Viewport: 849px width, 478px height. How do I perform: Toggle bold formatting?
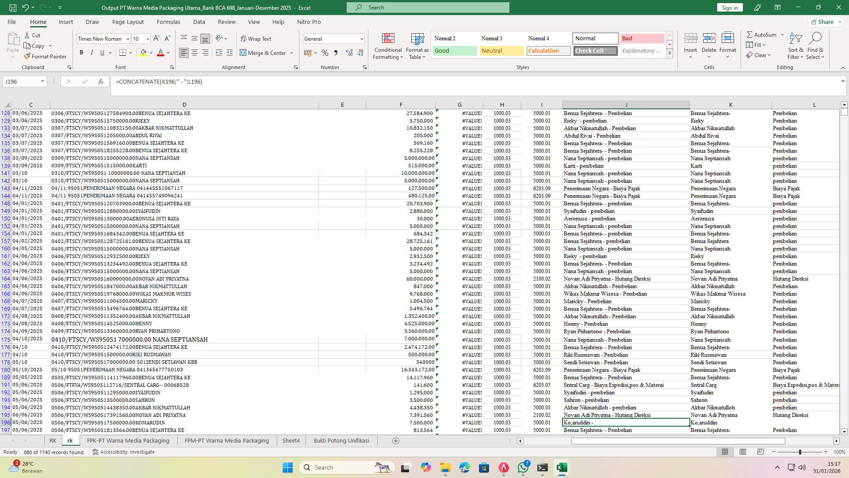(81, 52)
